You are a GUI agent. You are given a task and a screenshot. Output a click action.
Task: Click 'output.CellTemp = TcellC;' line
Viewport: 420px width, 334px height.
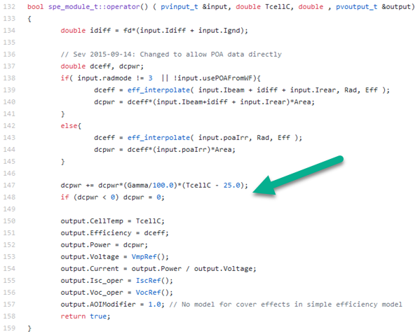112,221
